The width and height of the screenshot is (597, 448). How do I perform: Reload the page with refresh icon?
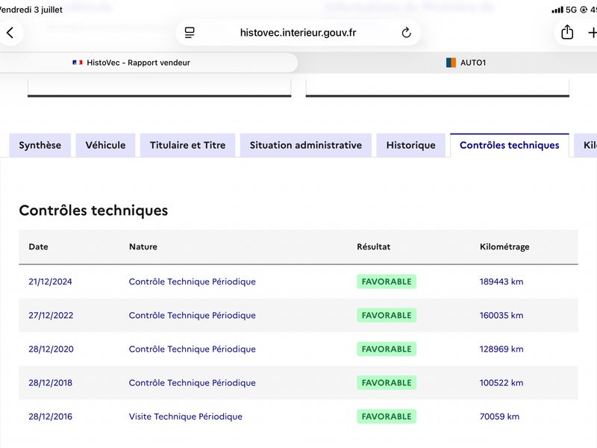pyautogui.click(x=406, y=33)
